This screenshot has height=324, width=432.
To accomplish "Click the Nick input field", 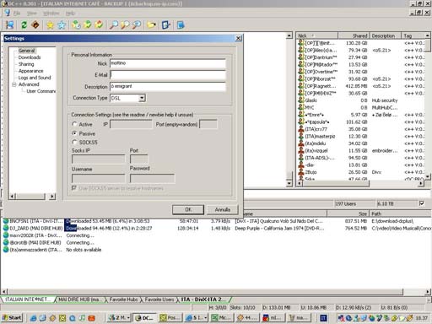I will tap(168, 63).
